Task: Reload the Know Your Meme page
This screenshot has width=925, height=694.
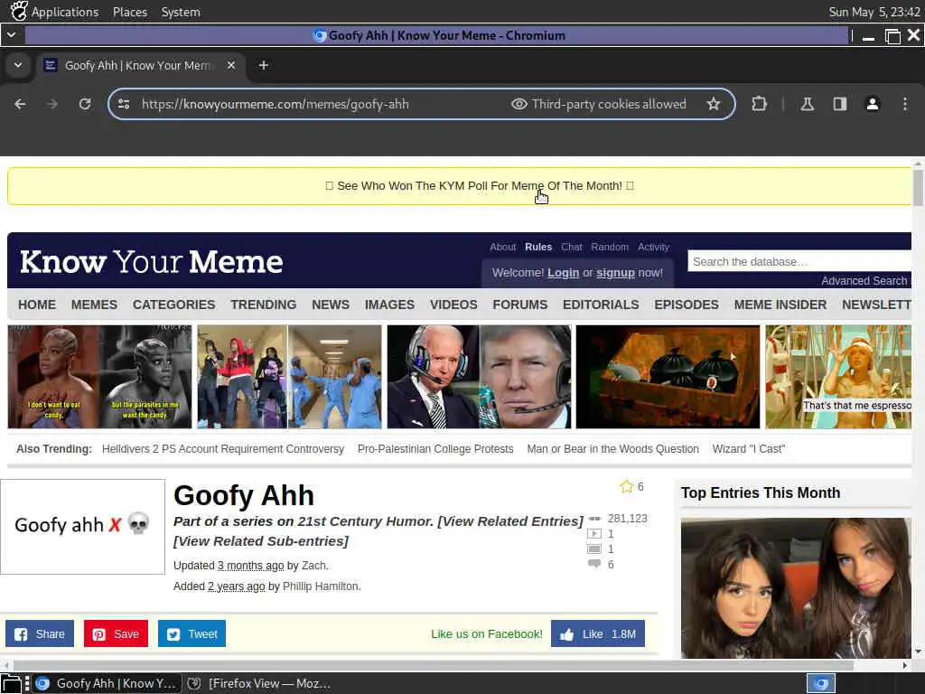Action: [85, 104]
